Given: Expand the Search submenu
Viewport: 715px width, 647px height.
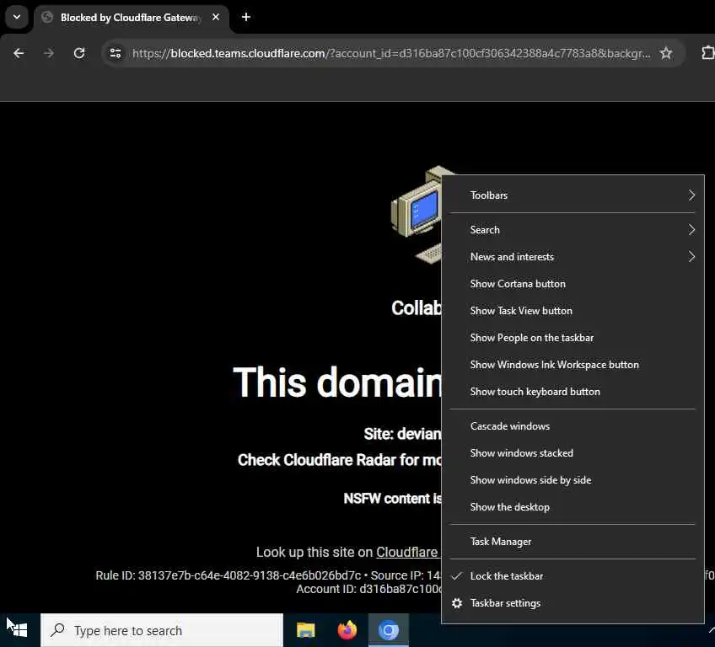Looking at the screenshot, I should point(573,230).
